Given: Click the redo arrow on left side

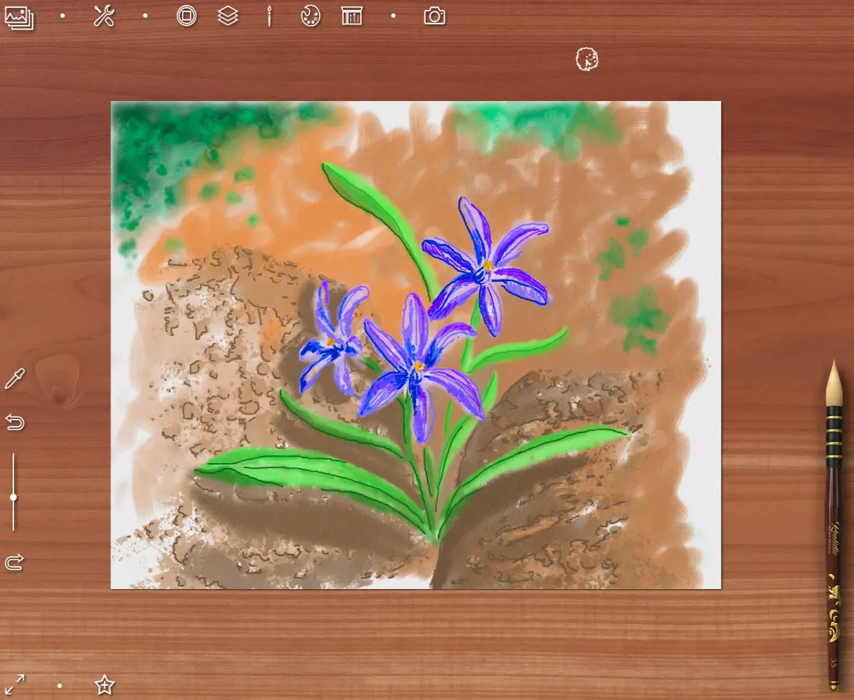Looking at the screenshot, I should pos(14,563).
